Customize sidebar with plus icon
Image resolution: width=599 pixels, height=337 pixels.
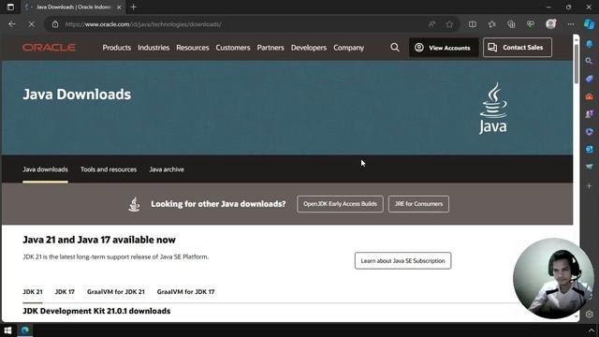tap(589, 186)
